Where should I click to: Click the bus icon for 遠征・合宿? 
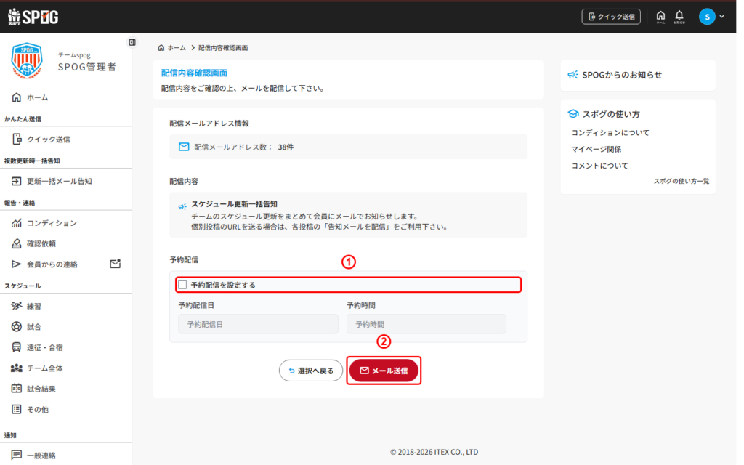17,347
